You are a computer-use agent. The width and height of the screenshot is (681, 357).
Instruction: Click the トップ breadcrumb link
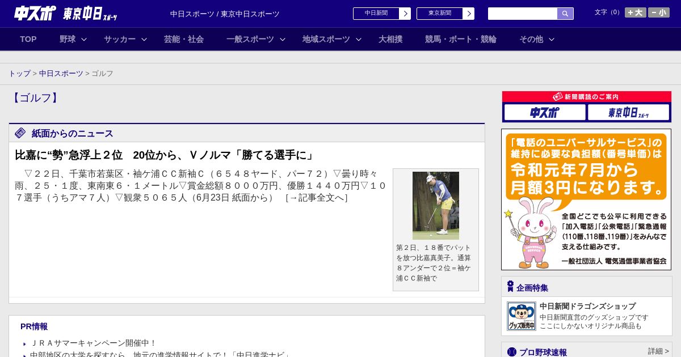[19, 74]
